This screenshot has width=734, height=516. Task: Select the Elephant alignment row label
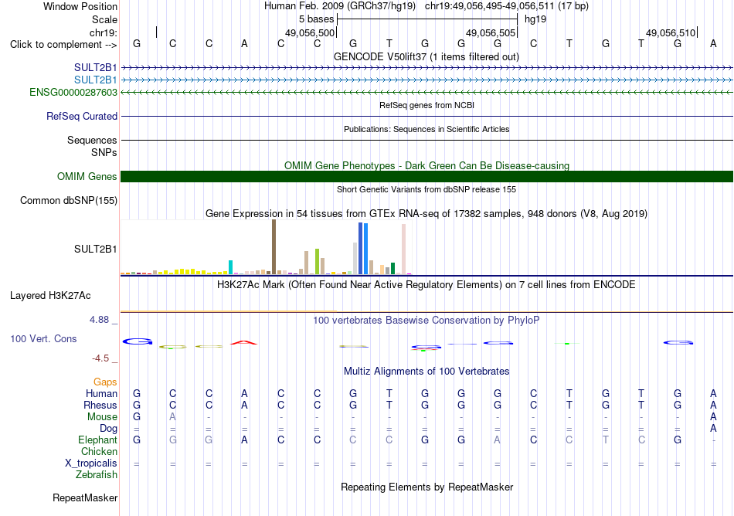[97, 440]
